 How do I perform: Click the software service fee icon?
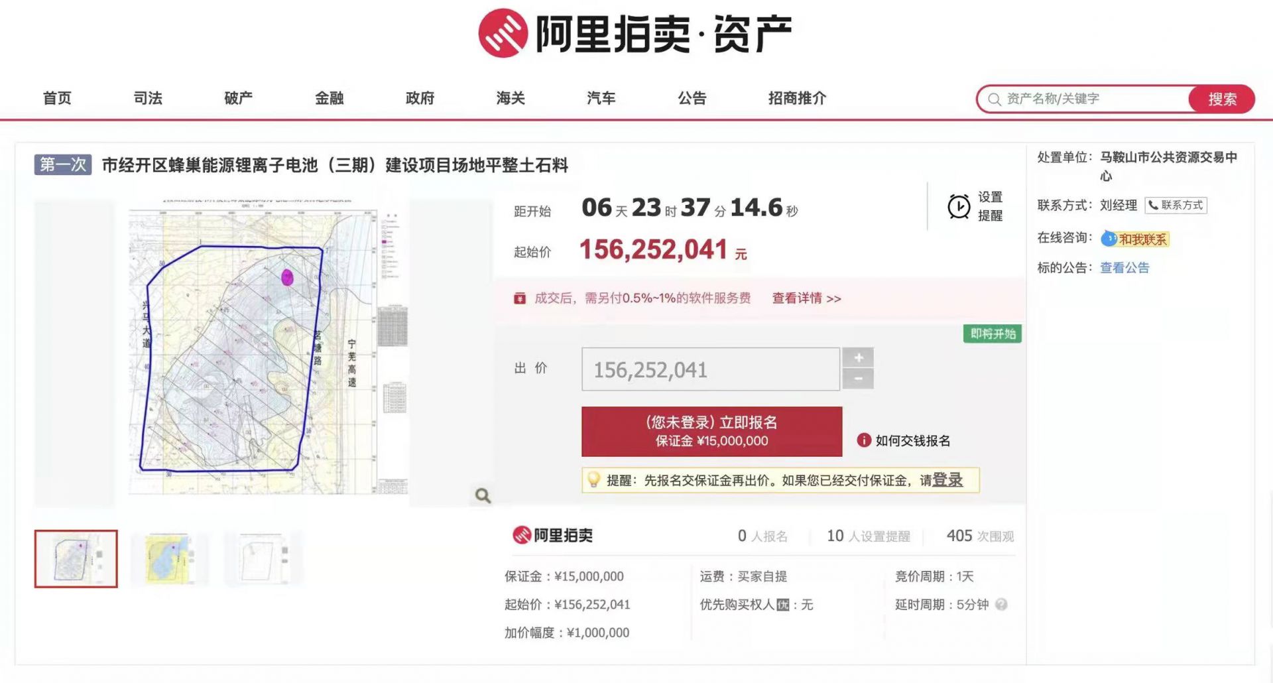tap(520, 298)
